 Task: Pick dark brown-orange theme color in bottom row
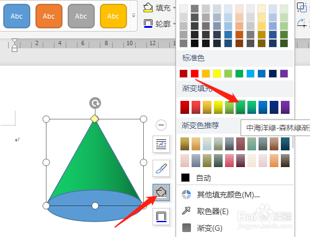click(239, 43)
